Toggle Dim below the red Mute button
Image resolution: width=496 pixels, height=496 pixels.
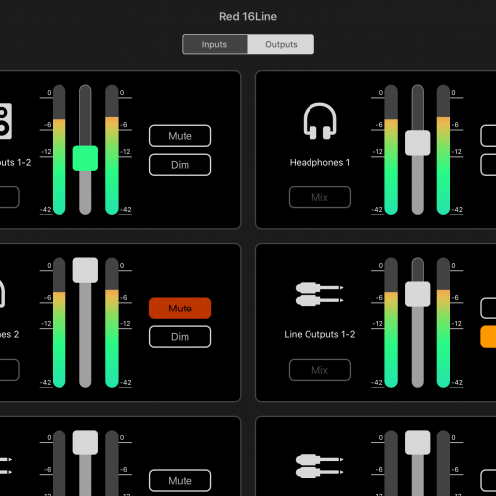180,337
